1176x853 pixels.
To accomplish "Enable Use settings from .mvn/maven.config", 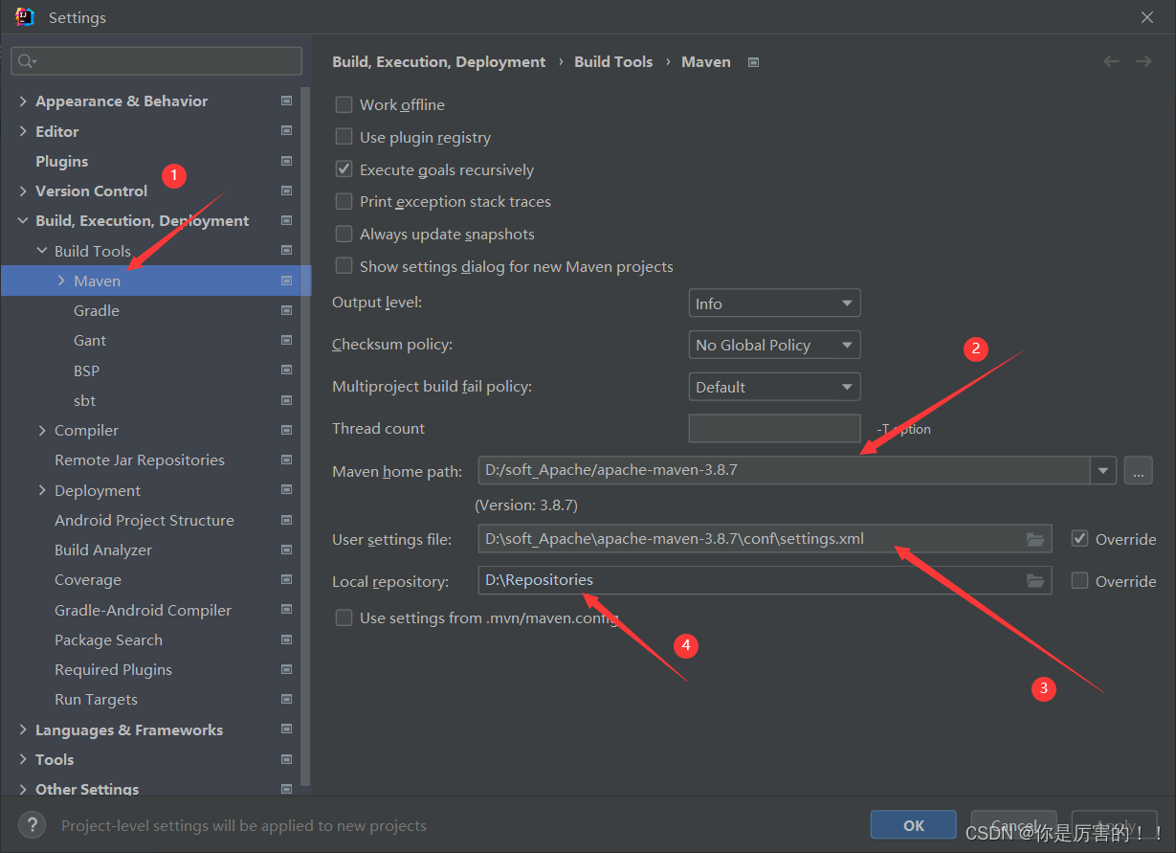I will (344, 617).
